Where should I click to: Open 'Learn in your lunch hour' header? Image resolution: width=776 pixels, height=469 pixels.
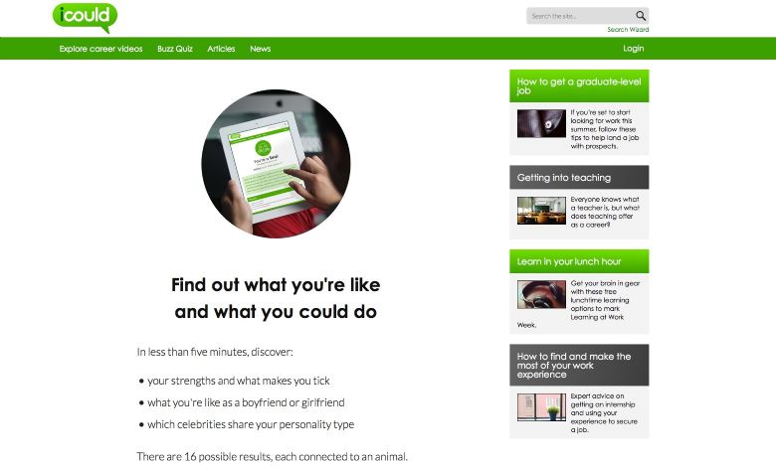click(579, 261)
